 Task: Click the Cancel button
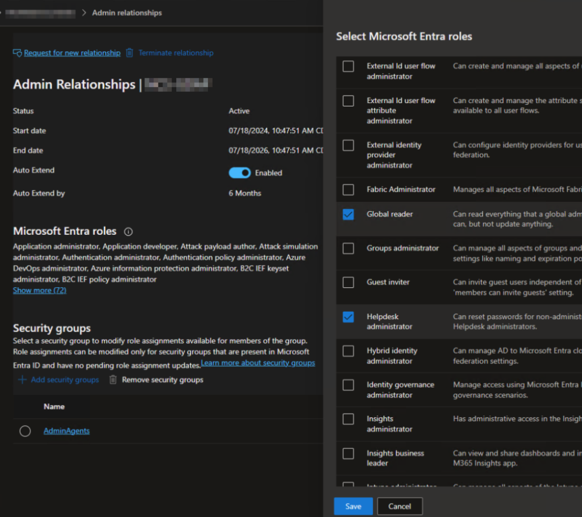pos(400,506)
